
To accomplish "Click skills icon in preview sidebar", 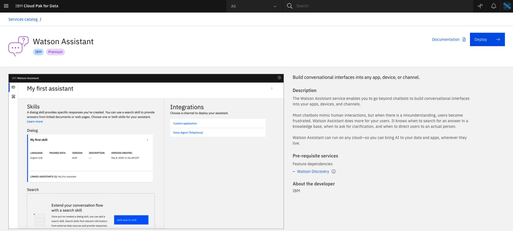I will [13, 96].
